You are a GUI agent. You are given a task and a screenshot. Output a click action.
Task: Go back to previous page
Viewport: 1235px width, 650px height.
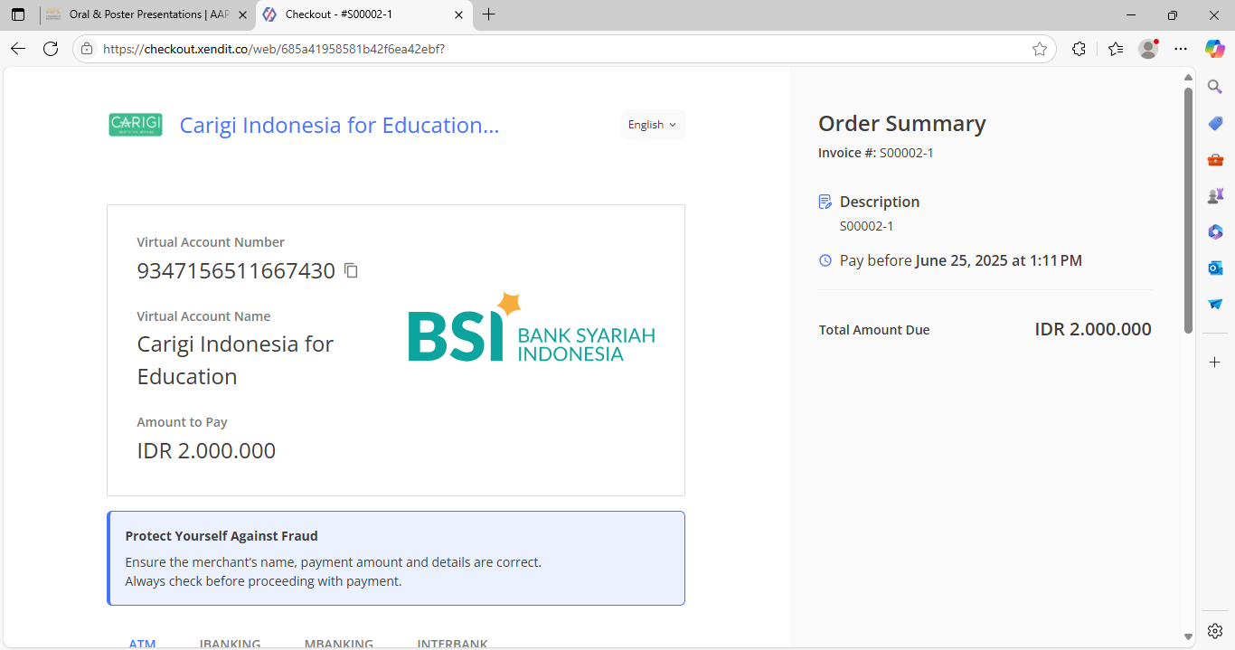18,49
